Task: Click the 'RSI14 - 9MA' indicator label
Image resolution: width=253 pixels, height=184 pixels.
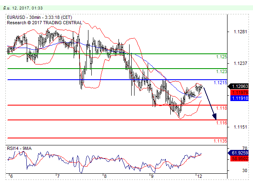Action: point(19,148)
